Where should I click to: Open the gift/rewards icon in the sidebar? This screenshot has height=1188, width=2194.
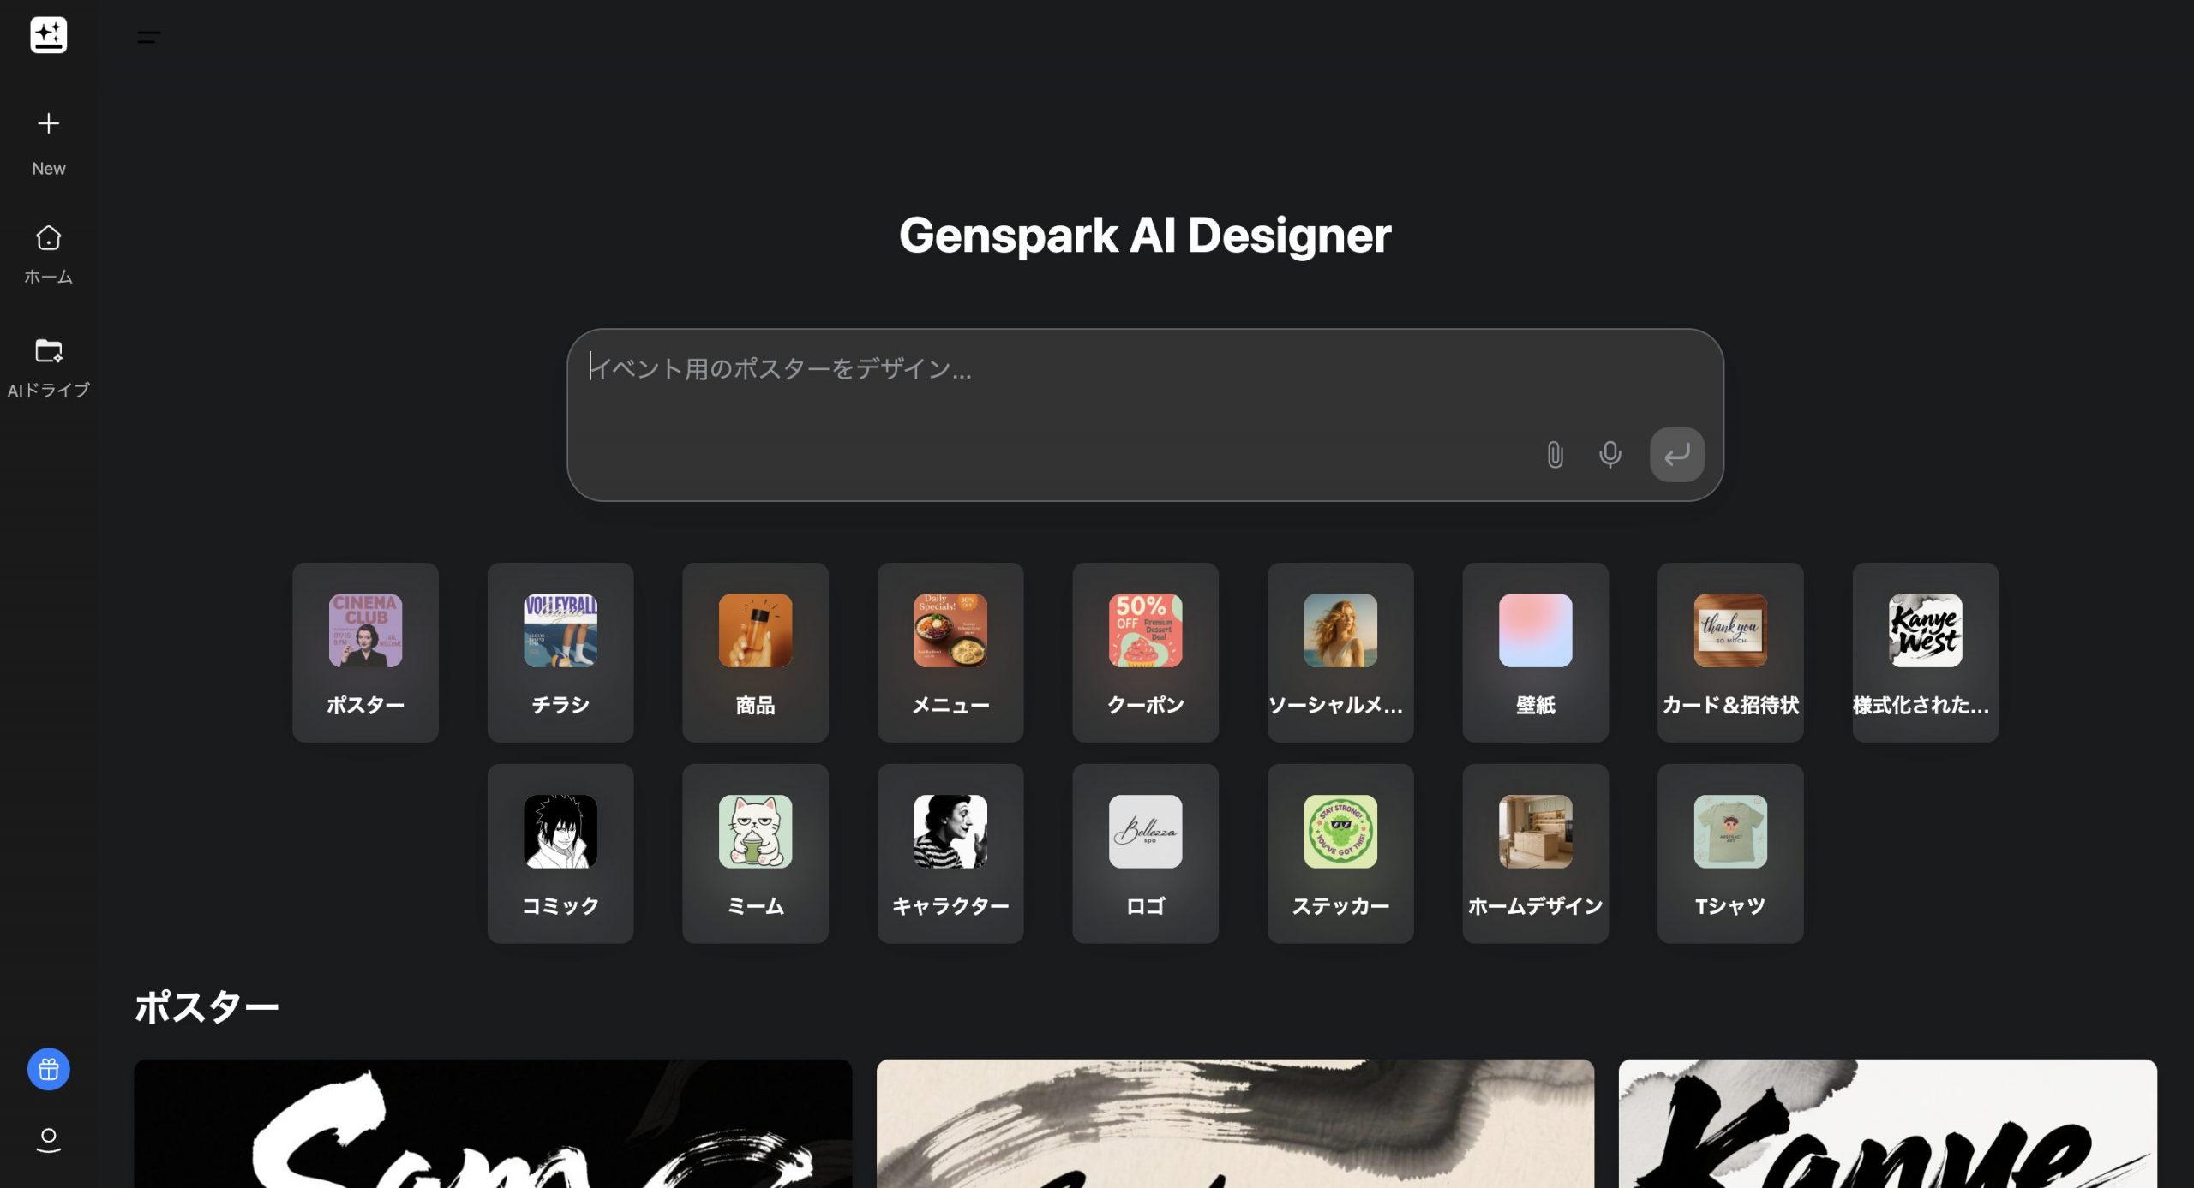coord(48,1069)
